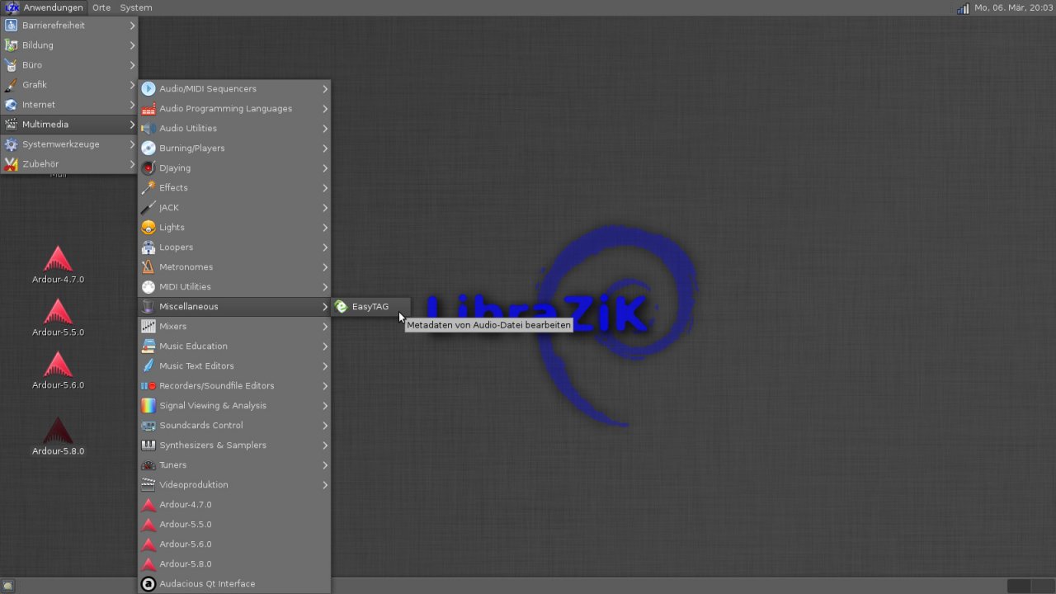
Task: Click the Metronomes label
Action: pos(186,267)
